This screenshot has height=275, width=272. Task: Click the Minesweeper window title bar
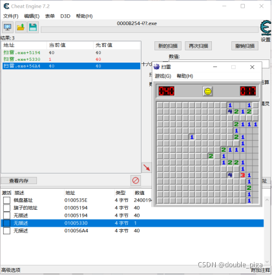tap(207, 67)
